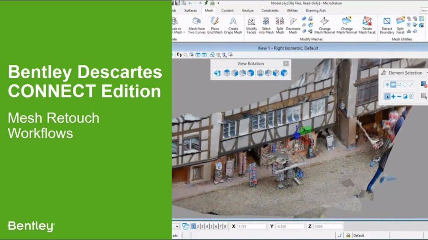Click the Default level in status bar

click(359, 235)
